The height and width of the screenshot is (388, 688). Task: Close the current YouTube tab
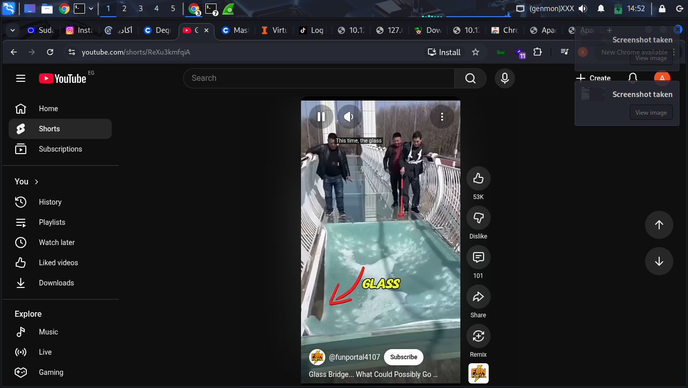coord(206,30)
